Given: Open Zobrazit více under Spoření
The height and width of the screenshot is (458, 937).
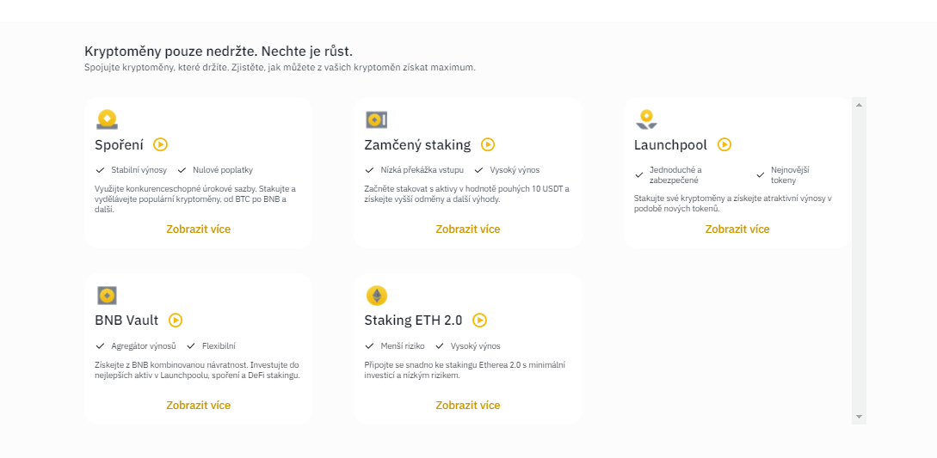Looking at the screenshot, I should 198,229.
